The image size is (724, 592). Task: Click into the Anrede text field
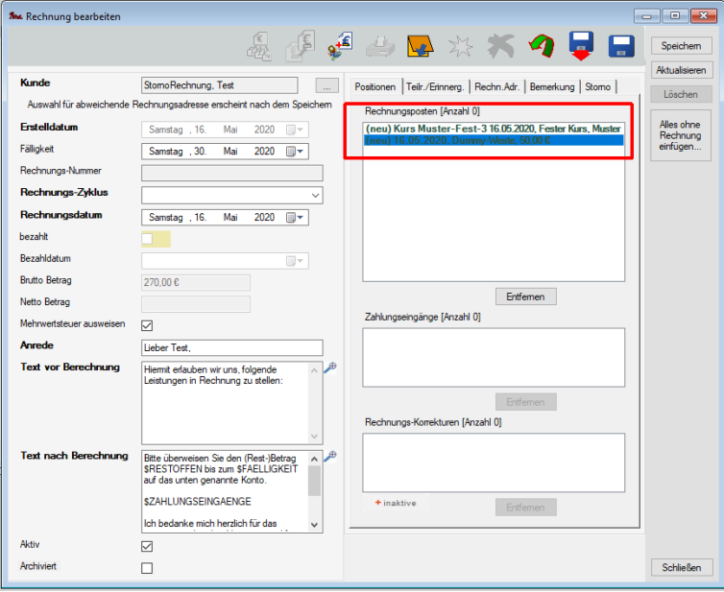[x=231, y=347]
